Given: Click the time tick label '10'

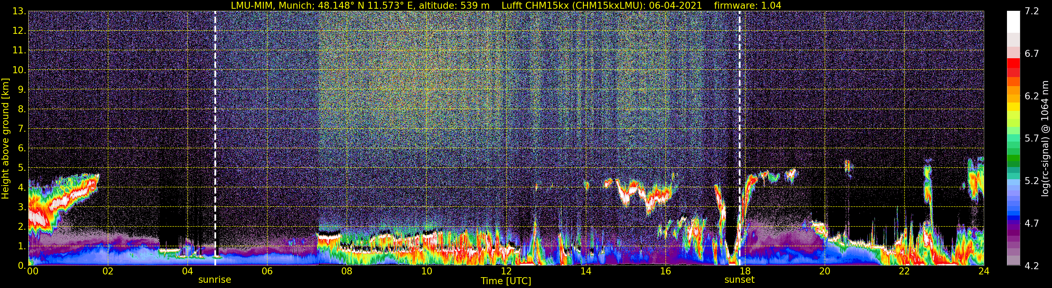Looking at the screenshot, I should point(426,271).
